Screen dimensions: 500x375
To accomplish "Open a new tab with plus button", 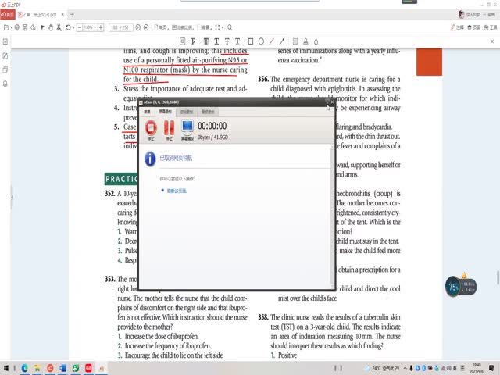I will point(73,14).
